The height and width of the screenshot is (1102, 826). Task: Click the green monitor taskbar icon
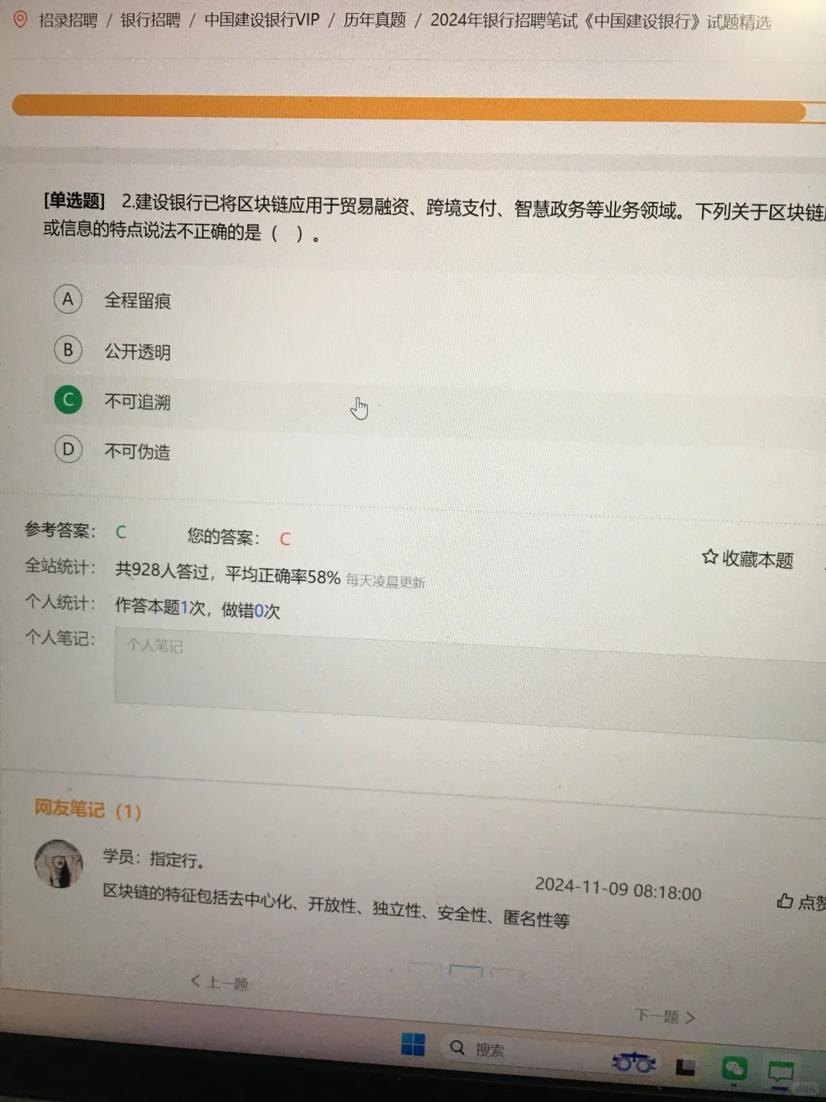click(781, 1072)
